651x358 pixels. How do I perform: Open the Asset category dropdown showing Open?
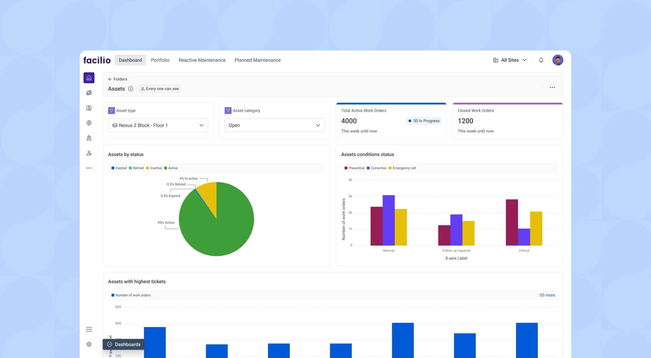click(x=274, y=125)
